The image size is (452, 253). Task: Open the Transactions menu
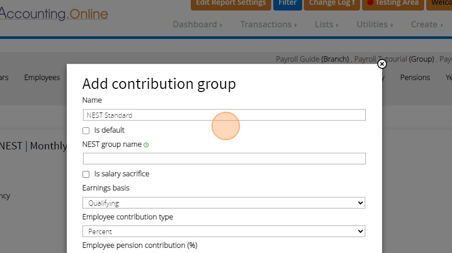(268, 24)
